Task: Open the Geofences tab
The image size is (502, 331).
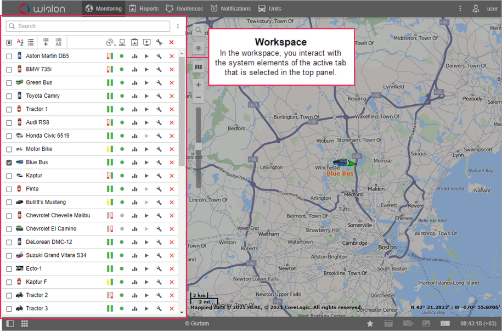Action: click(184, 9)
